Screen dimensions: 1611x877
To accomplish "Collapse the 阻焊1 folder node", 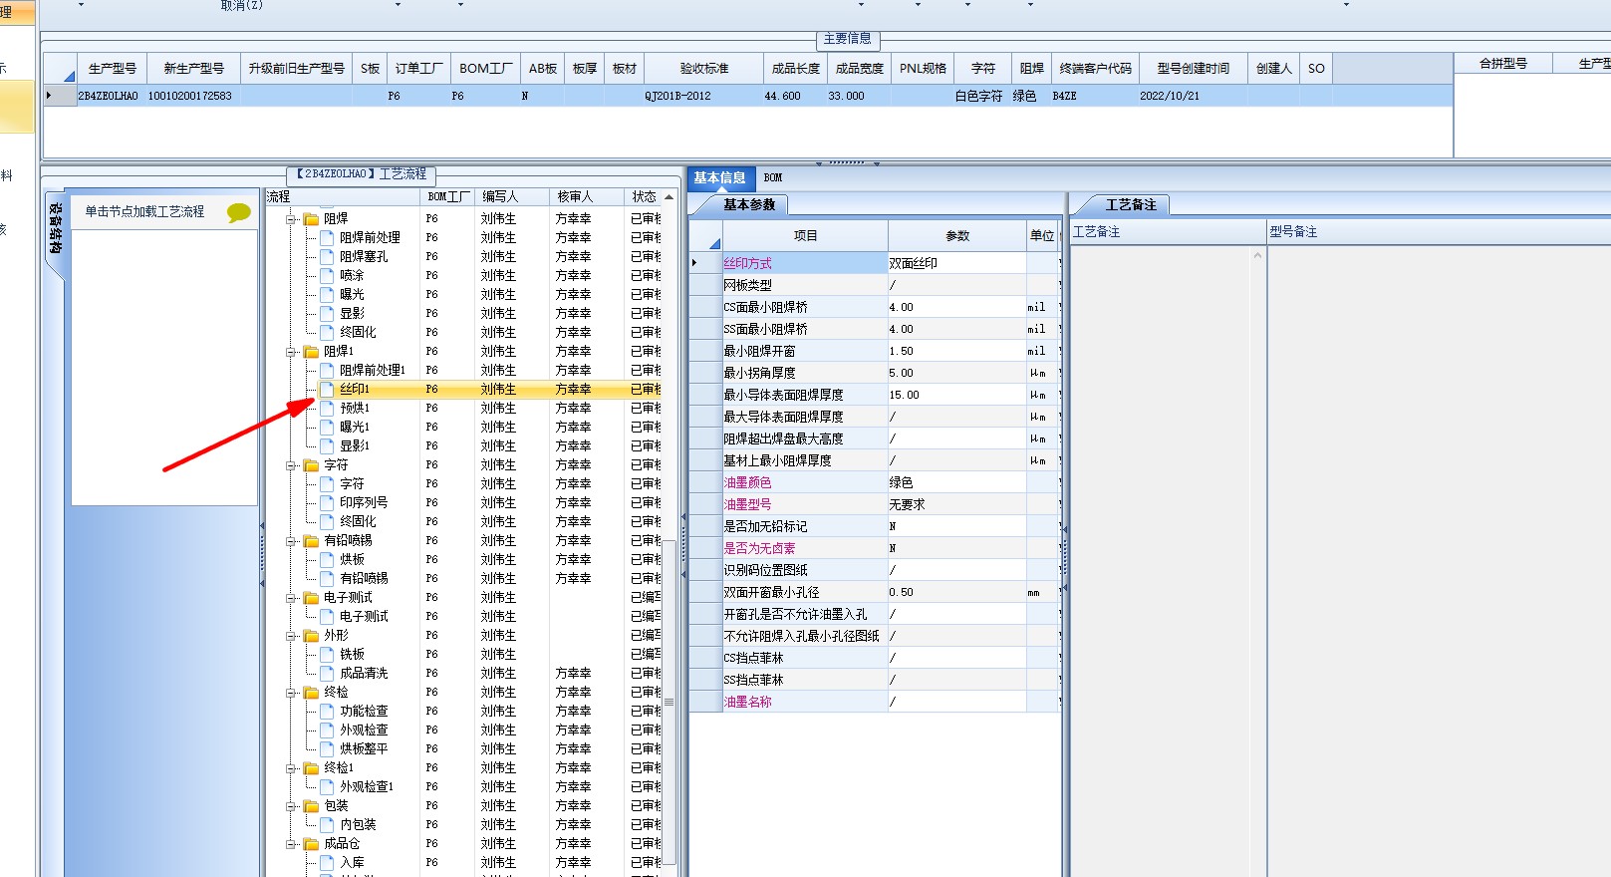I will click(x=292, y=351).
